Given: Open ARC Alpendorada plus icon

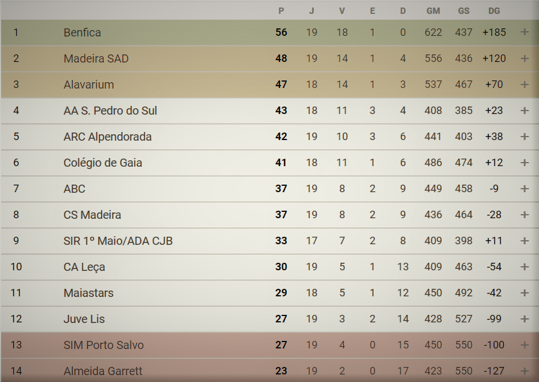Looking at the screenshot, I should 525,137.
